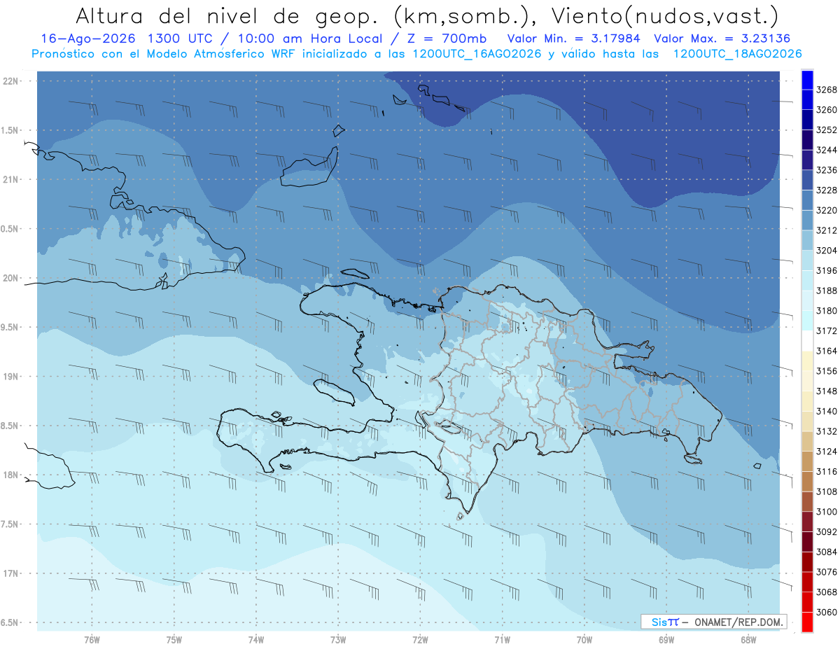The width and height of the screenshot is (840, 649).
Task: Pick the legend swatch between 3204 and 3196
Action: tap(807, 260)
